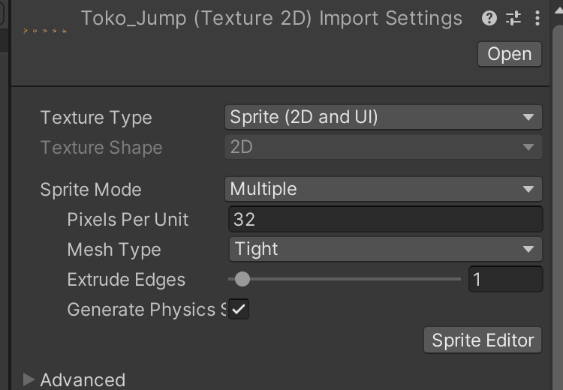Click the Extrude Edges label

click(126, 280)
